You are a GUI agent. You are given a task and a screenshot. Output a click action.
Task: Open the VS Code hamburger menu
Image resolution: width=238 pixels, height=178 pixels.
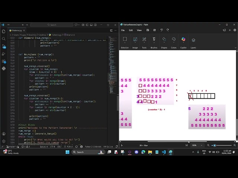pyautogui.click(x=9, y=25)
